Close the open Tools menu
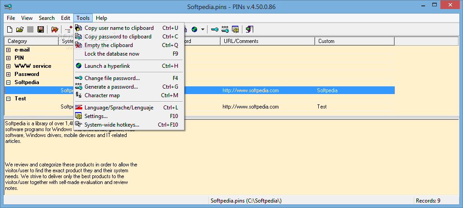 tap(83, 18)
